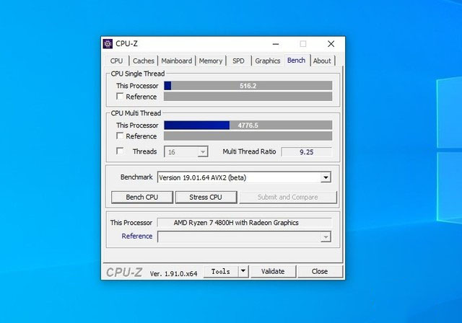Image resolution: width=462 pixels, height=323 pixels.
Task: Enable Multi Thread Reference checkbox
Action: 120,136
